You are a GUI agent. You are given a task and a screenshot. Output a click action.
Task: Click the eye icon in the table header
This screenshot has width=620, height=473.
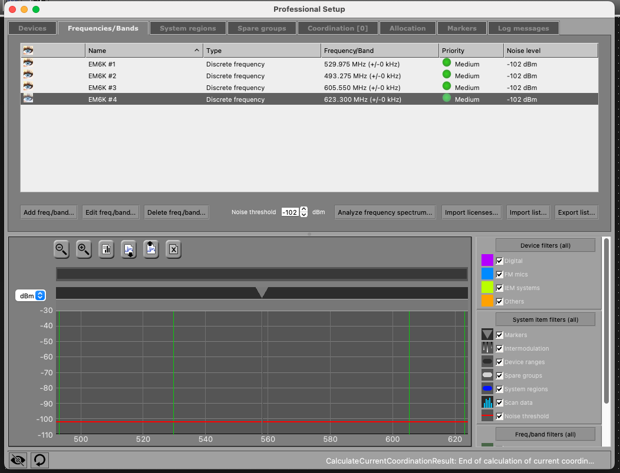point(28,50)
